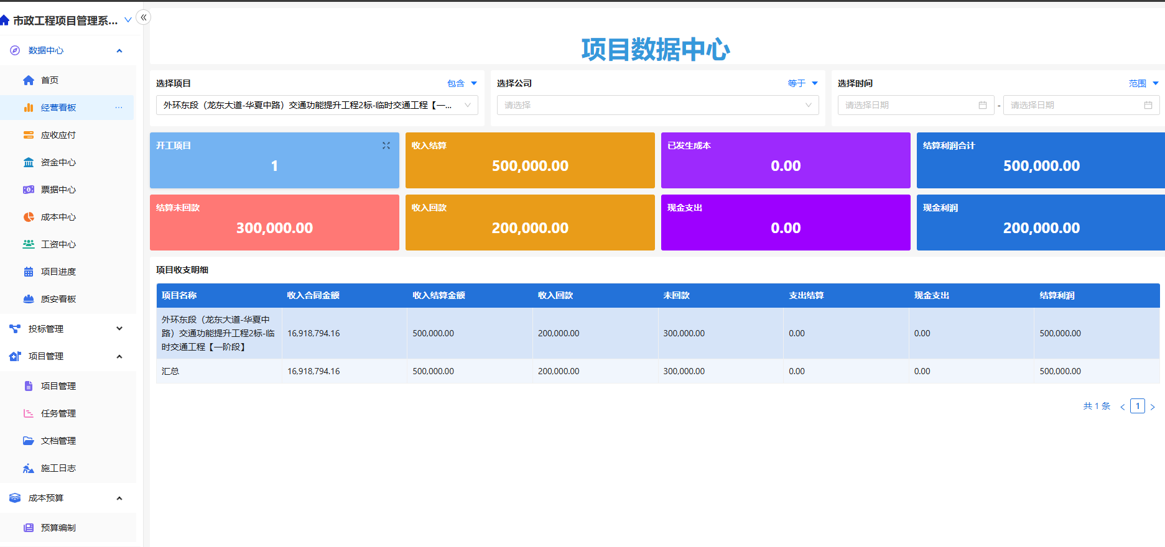
Task: Click the 共 1 条 total count text
Action: pyautogui.click(x=1097, y=406)
